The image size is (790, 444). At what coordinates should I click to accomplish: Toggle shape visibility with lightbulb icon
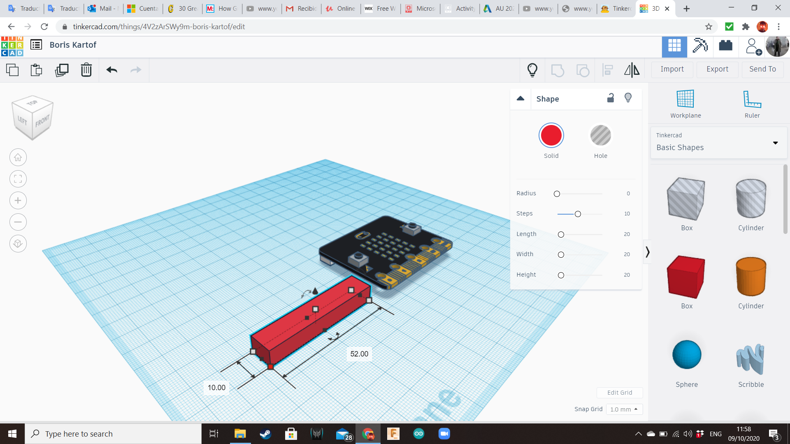click(628, 98)
